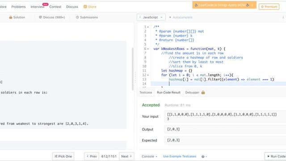The height and width of the screenshot is (161, 286).
Task: Click the Store shopping icon
Action: (85, 7)
